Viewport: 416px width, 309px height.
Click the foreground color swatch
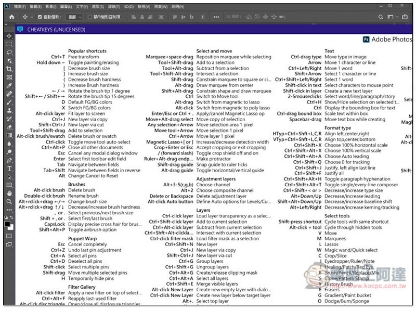[8, 224]
